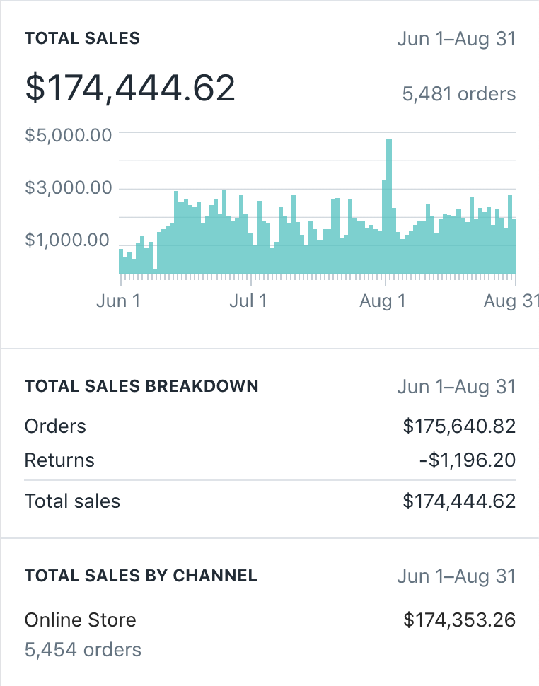
Task: Click the Jul 1 x-axis label
Action: 248,301
